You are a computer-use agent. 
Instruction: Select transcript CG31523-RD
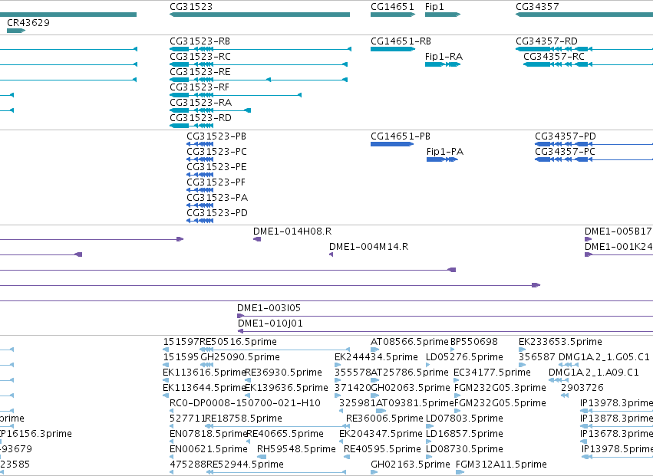pyautogui.click(x=200, y=118)
